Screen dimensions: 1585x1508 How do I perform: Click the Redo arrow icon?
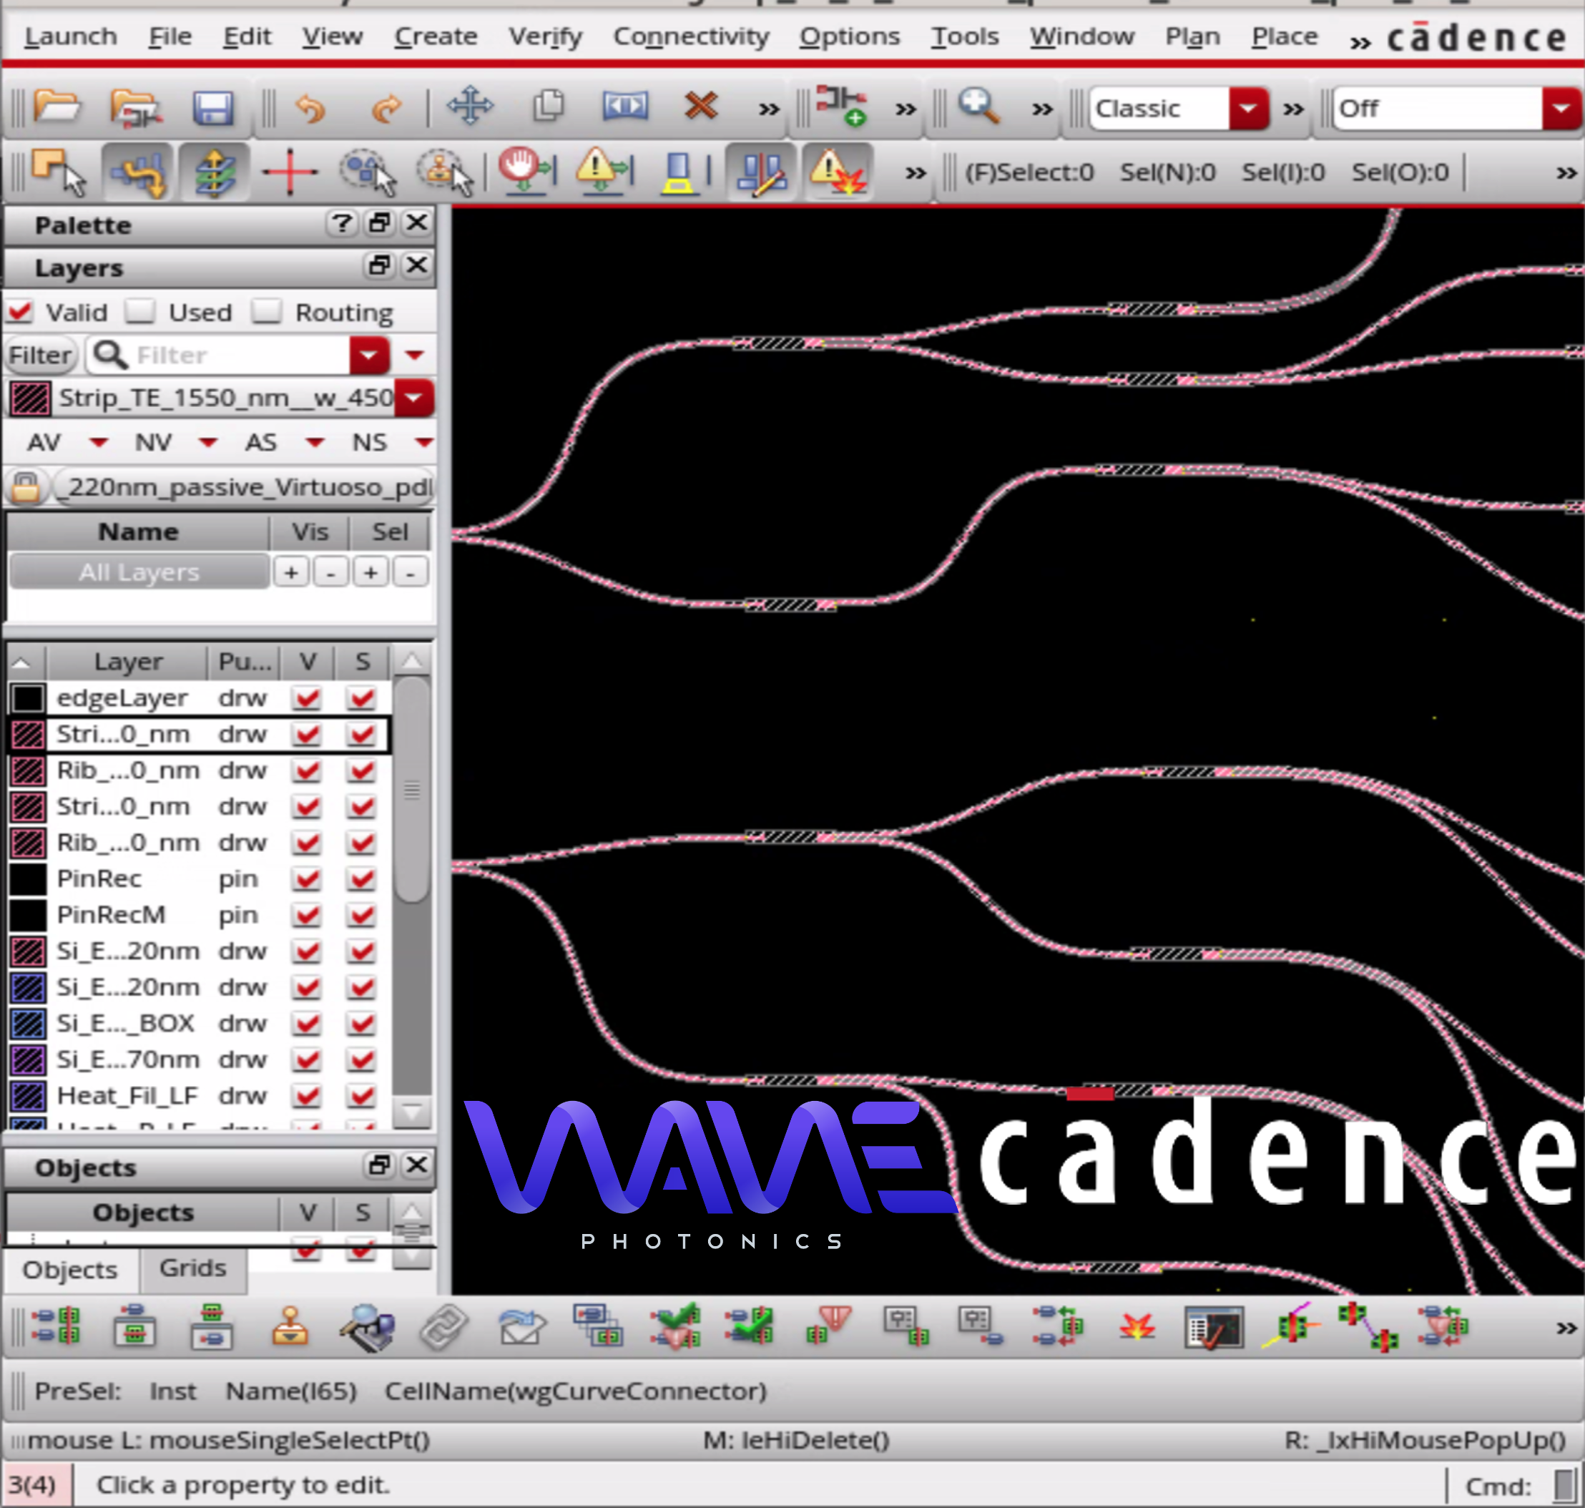[387, 108]
